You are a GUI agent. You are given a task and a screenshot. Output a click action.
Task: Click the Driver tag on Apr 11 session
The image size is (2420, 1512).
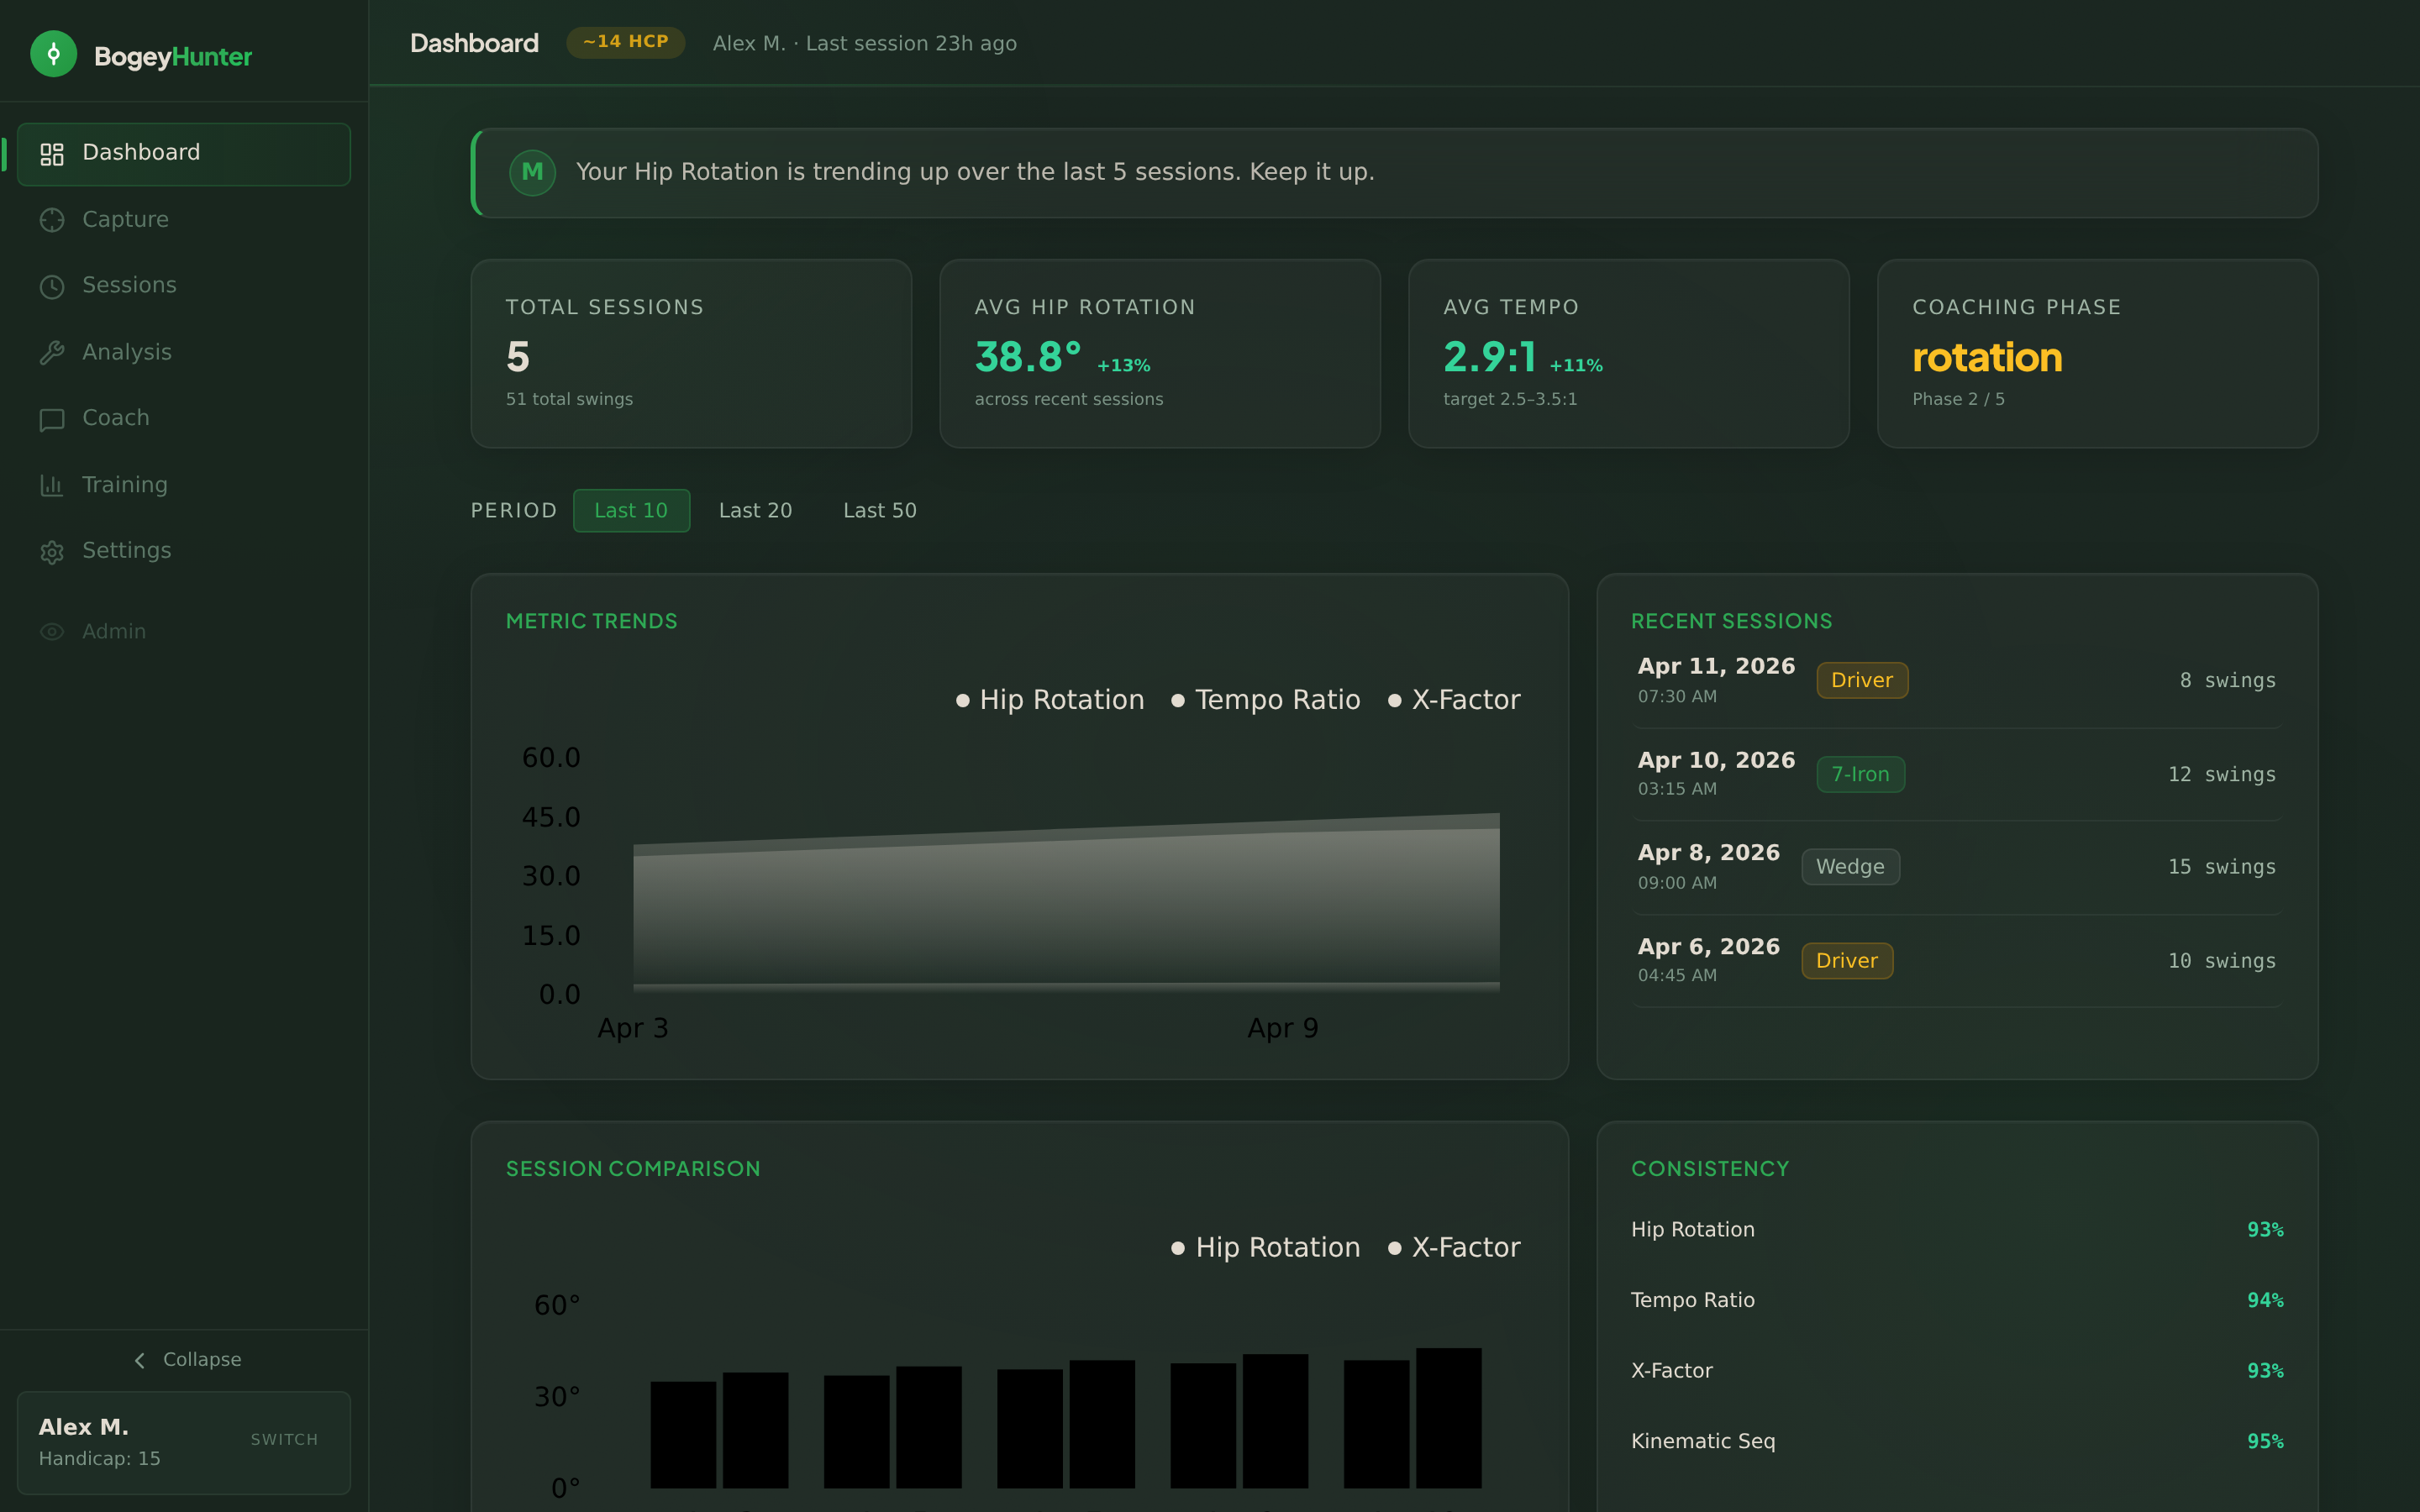(1862, 680)
